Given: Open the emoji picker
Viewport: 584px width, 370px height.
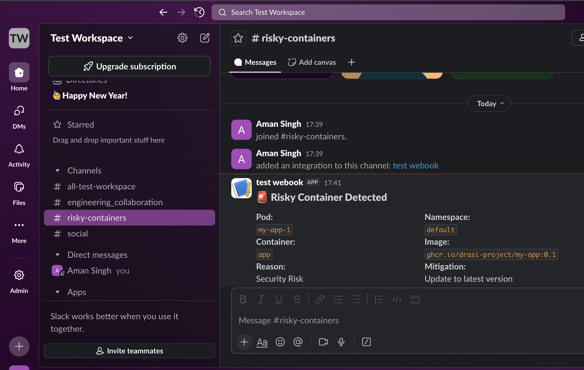Looking at the screenshot, I should (280, 342).
